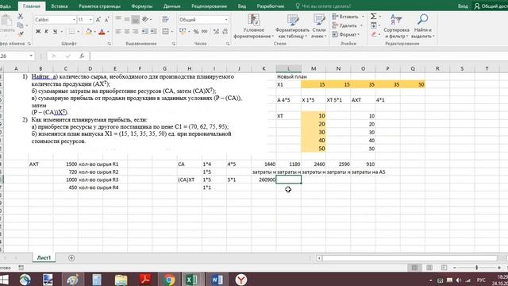The height and width of the screenshot is (286, 508).
Task: Open the Число dialog launcher
Action: click(x=228, y=44)
